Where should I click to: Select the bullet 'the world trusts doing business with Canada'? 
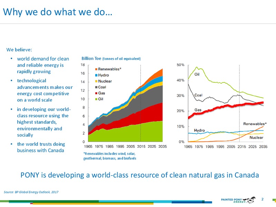(x=41, y=147)
